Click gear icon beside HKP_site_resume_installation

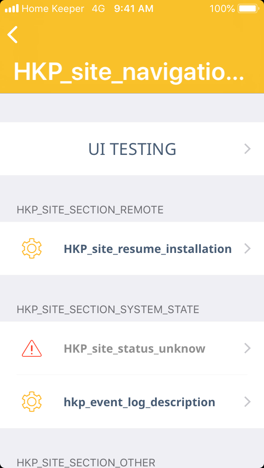[x=32, y=248]
